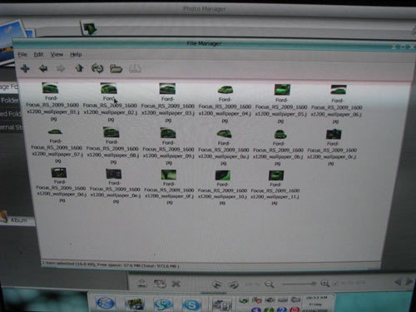Show the previous photo with the left arrow
Image resolution: width=416 pixels, height=312 pixels.
pos(398,282)
